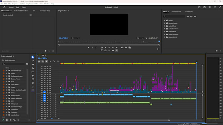The width and height of the screenshot is (223, 125).
Task: Switch to the Lumetri Color tab
Action: pyautogui.click(x=189, y=12)
